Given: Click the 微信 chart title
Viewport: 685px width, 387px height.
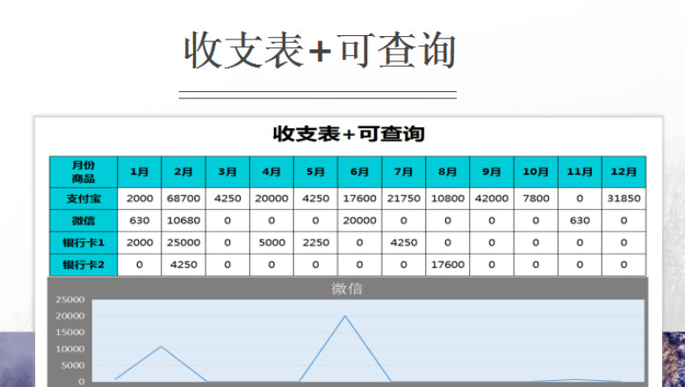Looking at the screenshot, I should [x=347, y=289].
